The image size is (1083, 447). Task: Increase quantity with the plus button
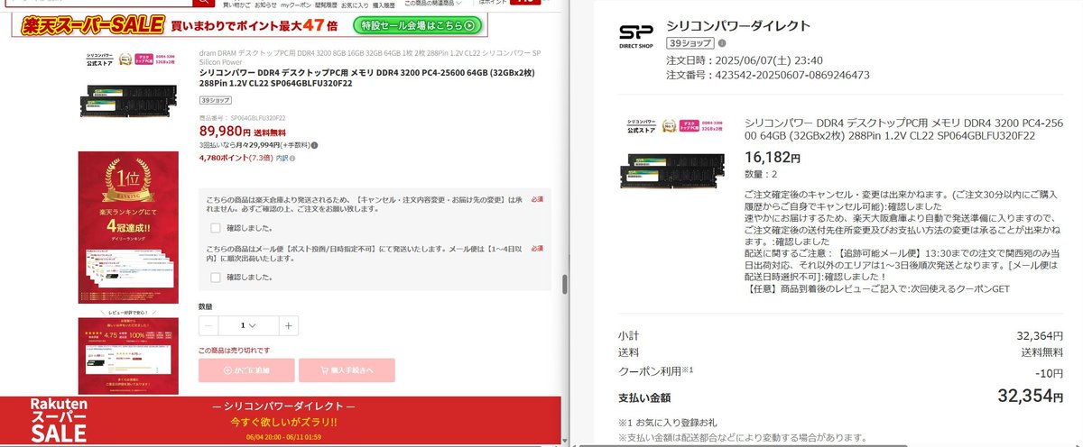[289, 325]
